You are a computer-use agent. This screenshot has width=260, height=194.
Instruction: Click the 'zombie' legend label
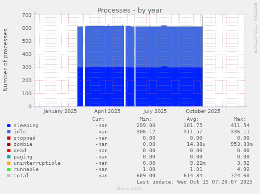23,144
